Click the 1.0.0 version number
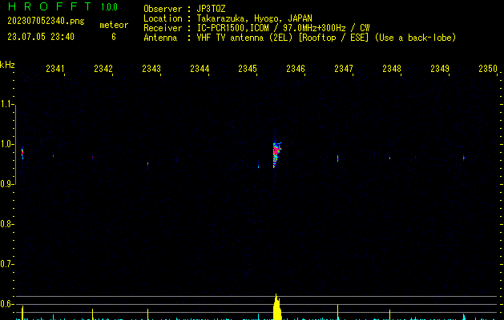Viewport: 504px width, 320px height. 109,7
